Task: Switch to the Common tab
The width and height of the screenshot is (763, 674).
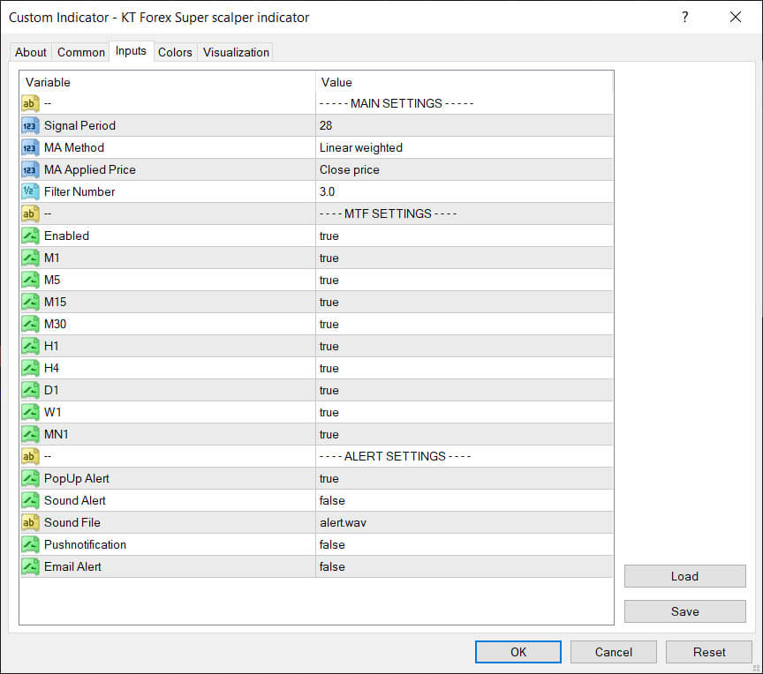Action: pyautogui.click(x=80, y=52)
